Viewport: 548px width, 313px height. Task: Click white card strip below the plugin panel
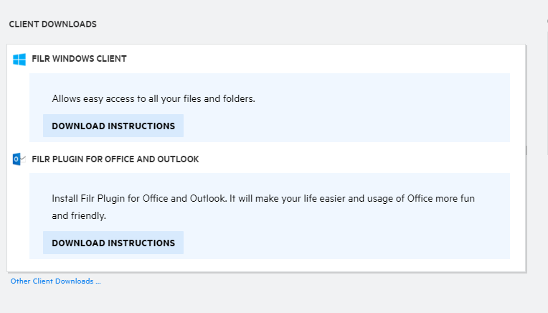pyautogui.click(x=265, y=265)
